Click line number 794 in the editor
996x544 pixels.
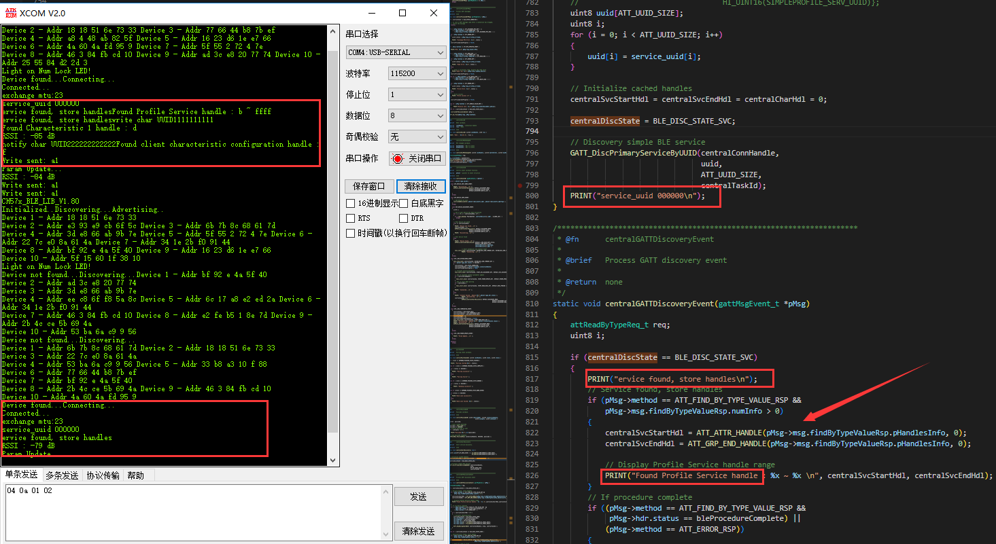(x=533, y=131)
